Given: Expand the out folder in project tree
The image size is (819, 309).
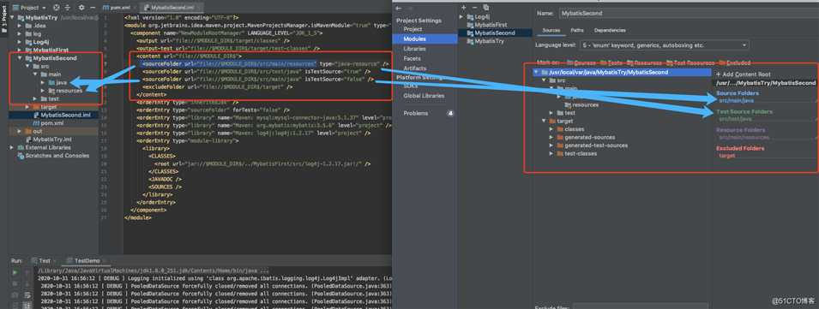Looking at the screenshot, I should [x=21, y=131].
